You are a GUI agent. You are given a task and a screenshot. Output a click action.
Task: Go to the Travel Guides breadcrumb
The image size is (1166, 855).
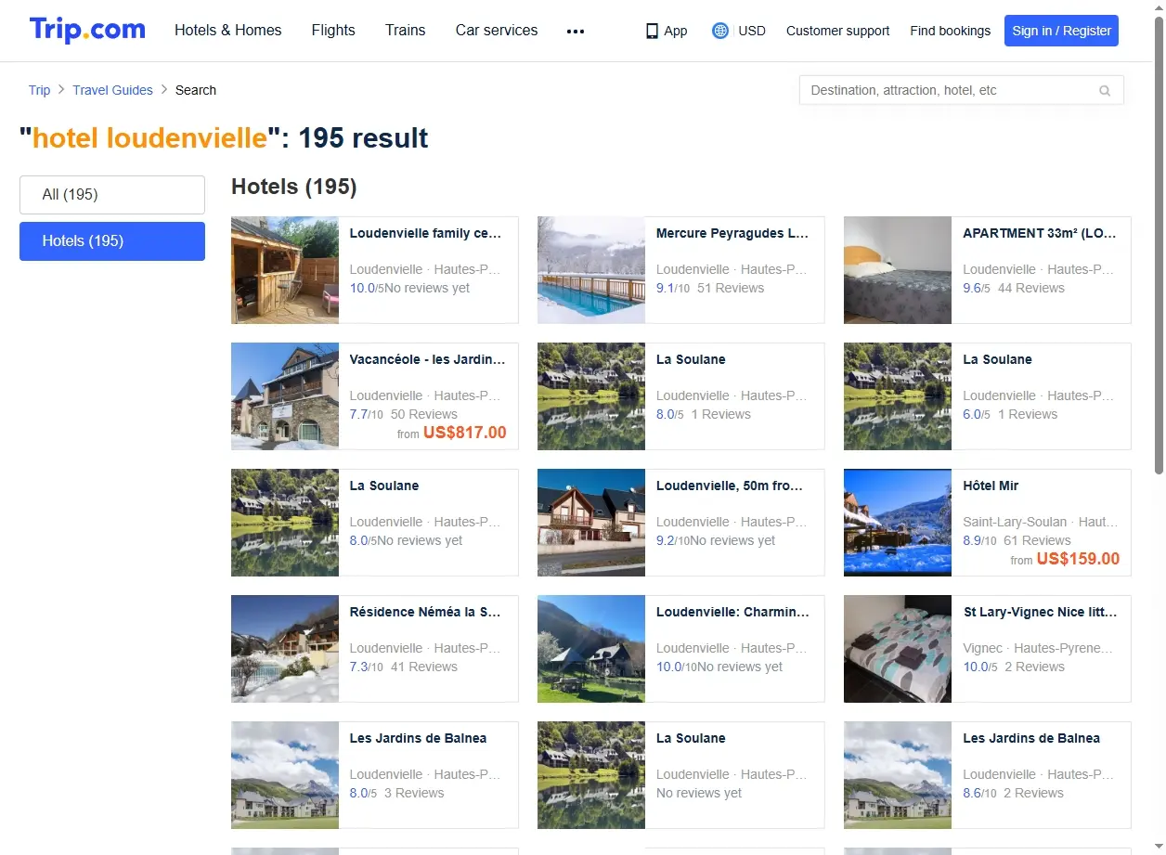[112, 90]
